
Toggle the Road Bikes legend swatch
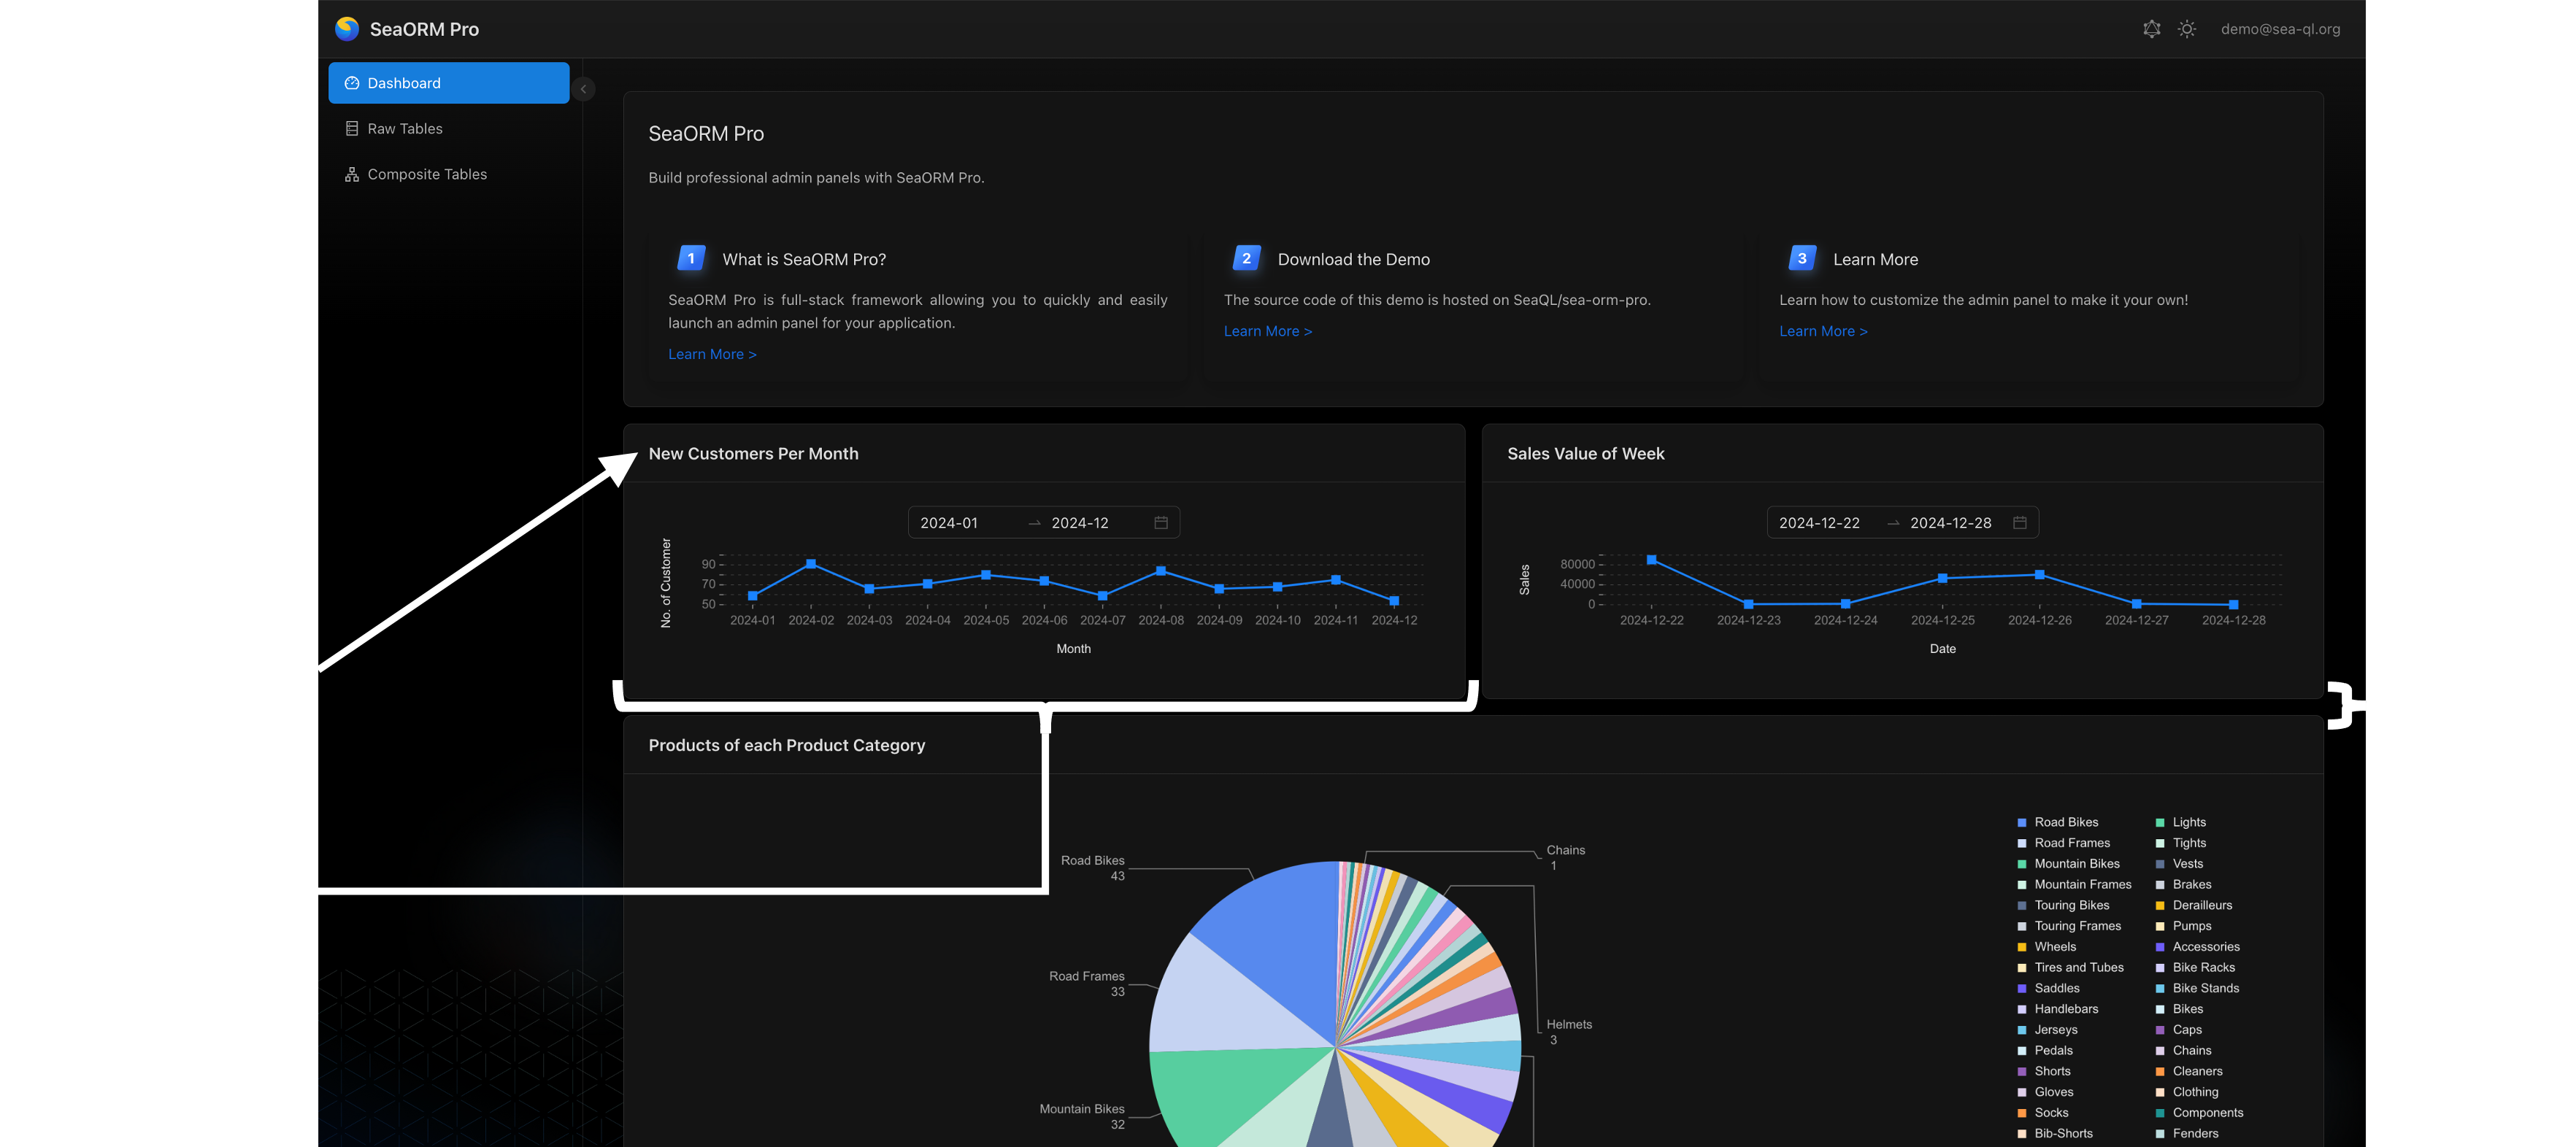coord(2021,822)
